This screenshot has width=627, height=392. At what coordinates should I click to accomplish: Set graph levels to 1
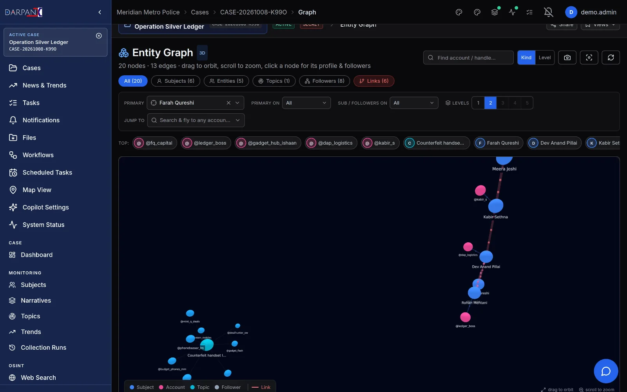(478, 103)
